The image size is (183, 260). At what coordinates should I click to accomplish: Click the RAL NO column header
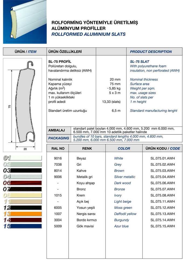tap(58, 148)
